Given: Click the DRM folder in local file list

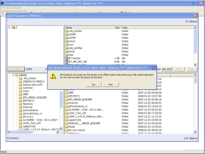Looking at the screenshot, I should (71, 93).
